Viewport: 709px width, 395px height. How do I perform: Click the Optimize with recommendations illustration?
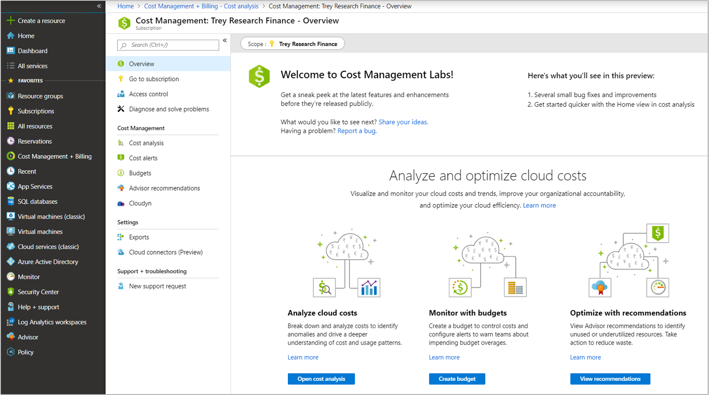629,261
